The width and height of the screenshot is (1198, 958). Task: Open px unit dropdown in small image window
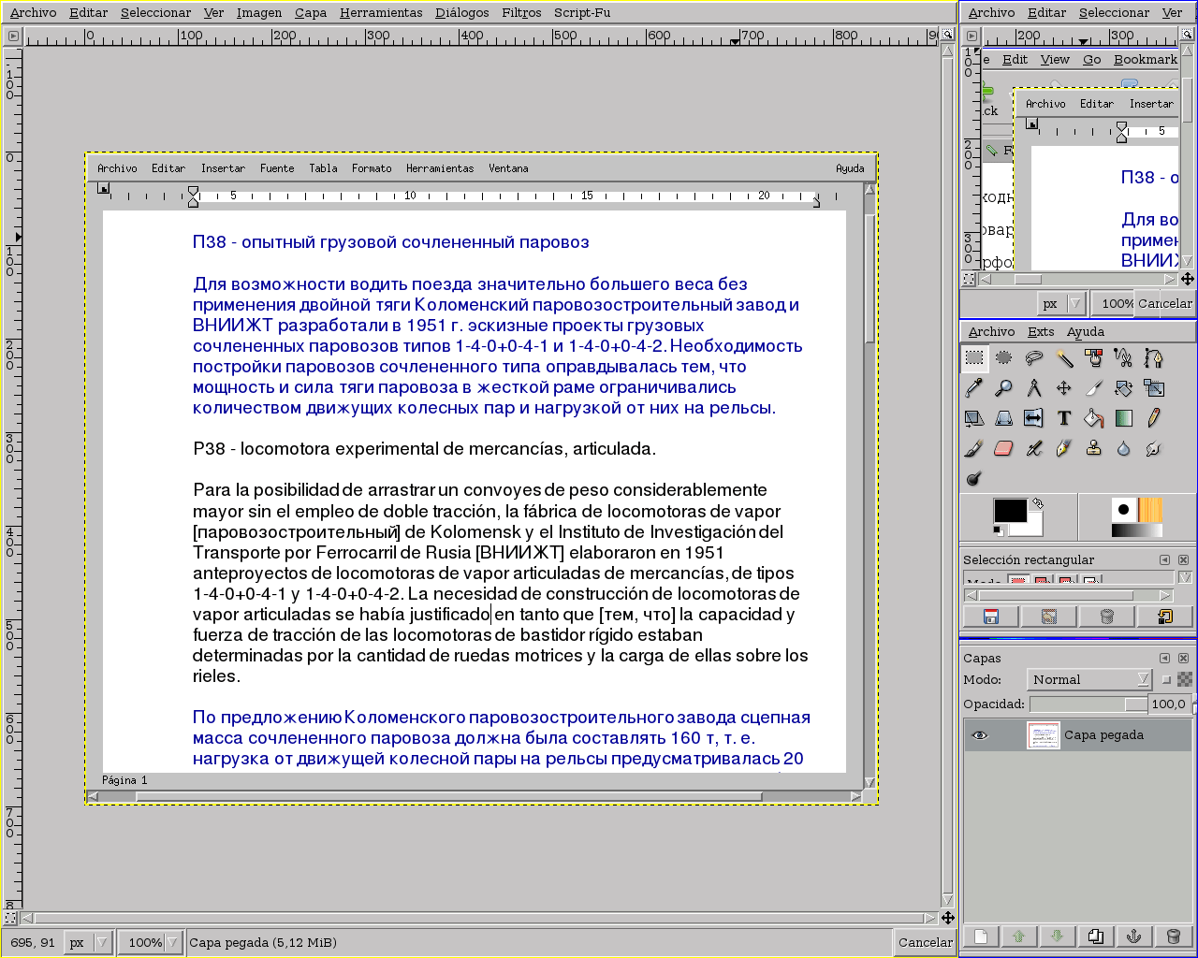click(1061, 303)
